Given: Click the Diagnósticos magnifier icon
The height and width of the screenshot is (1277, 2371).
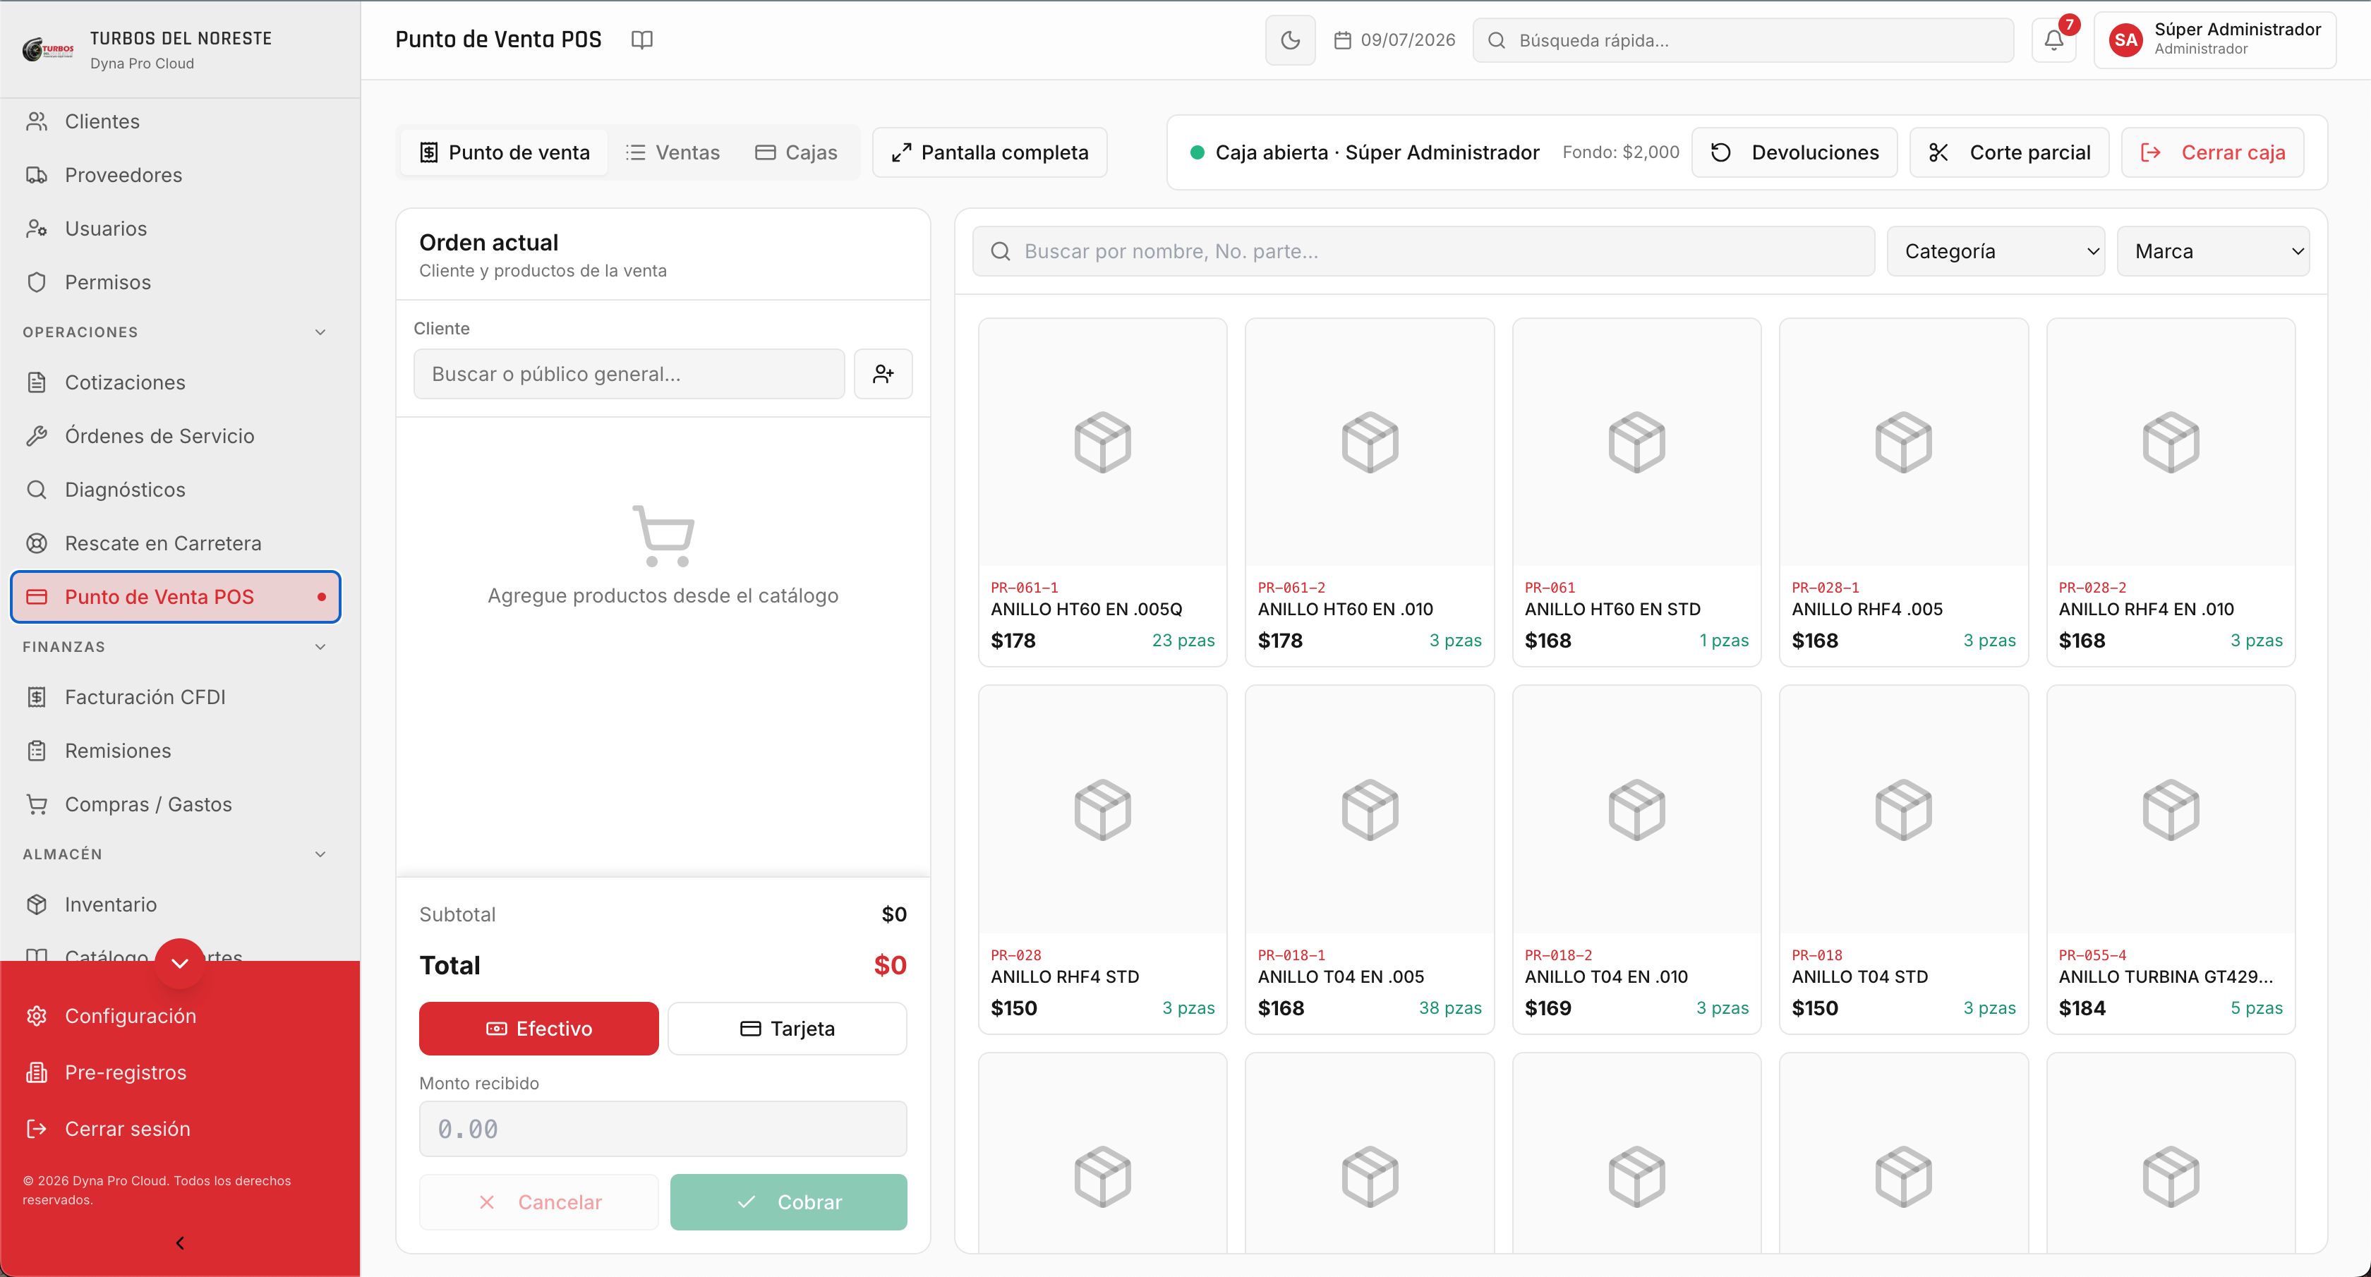Looking at the screenshot, I should 37,490.
